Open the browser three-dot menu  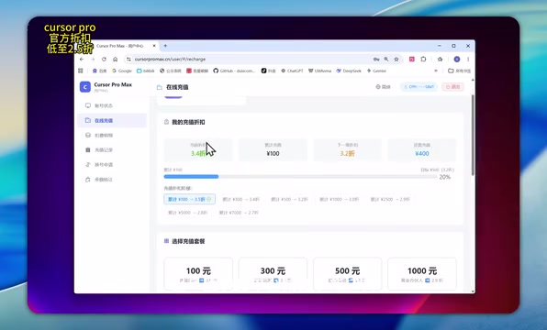tap(468, 60)
